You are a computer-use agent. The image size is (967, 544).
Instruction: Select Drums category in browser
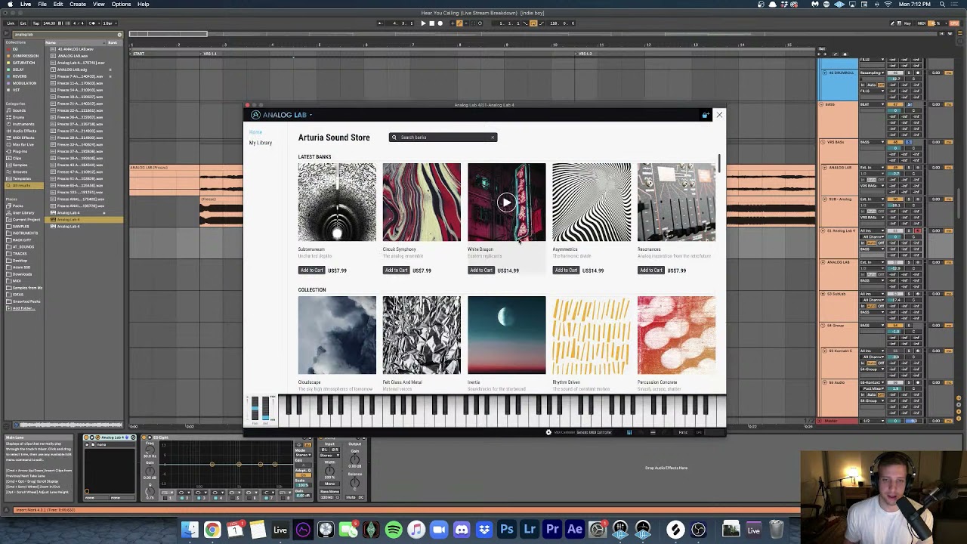[x=18, y=117]
